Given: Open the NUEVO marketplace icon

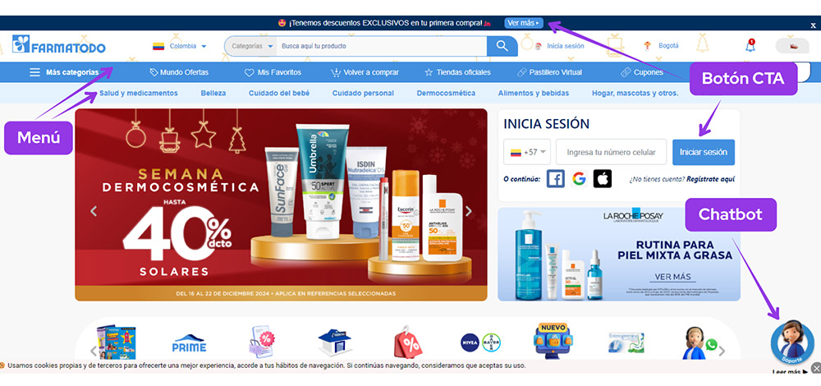Looking at the screenshot, I should click(553, 341).
